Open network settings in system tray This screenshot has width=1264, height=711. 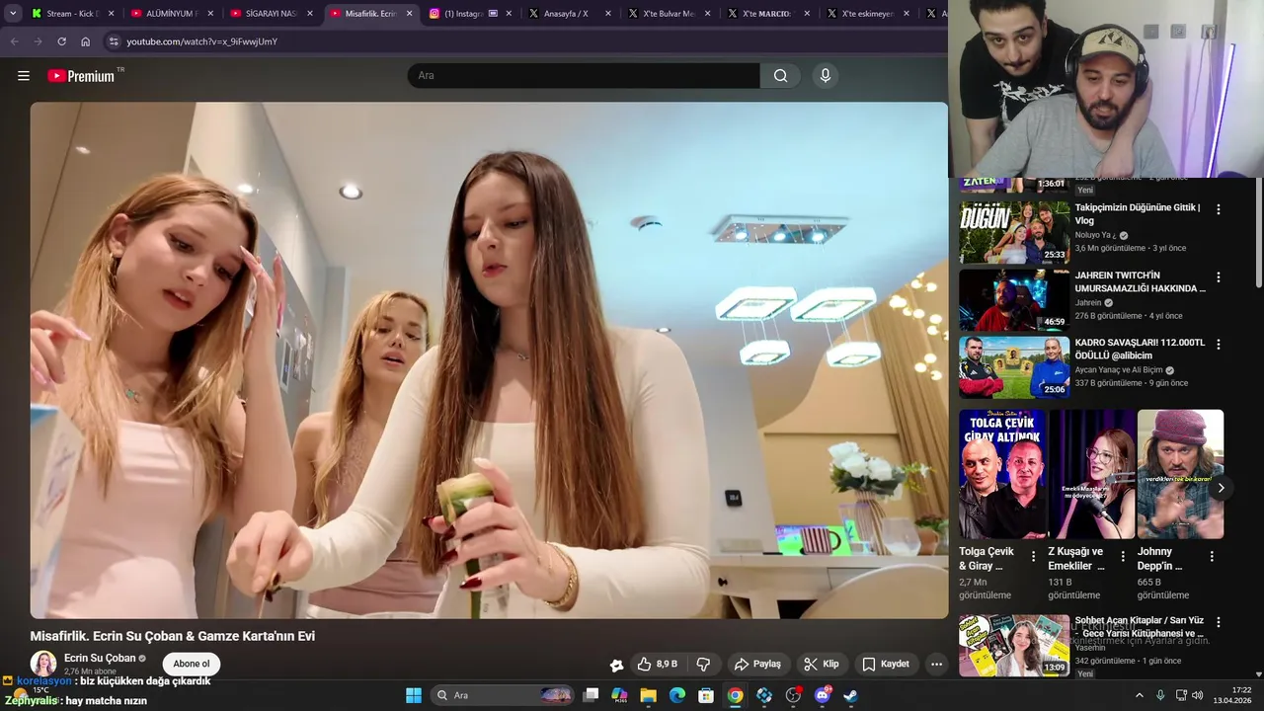[x=1181, y=695]
